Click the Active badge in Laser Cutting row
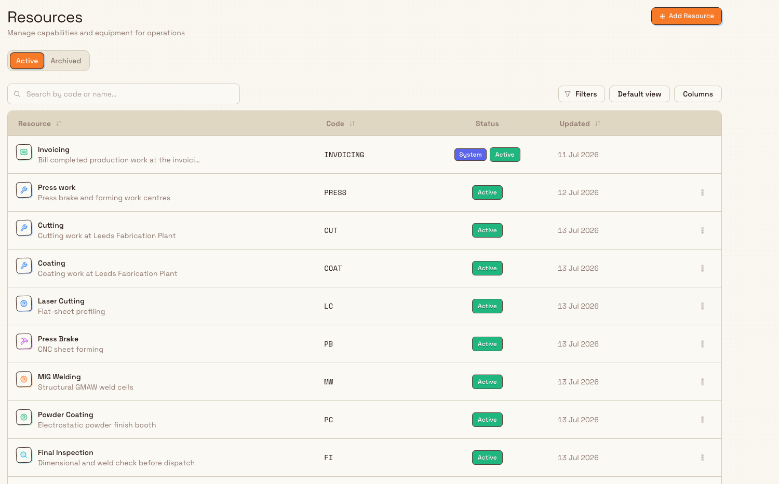Viewport: 779px width, 484px height. pyautogui.click(x=487, y=306)
